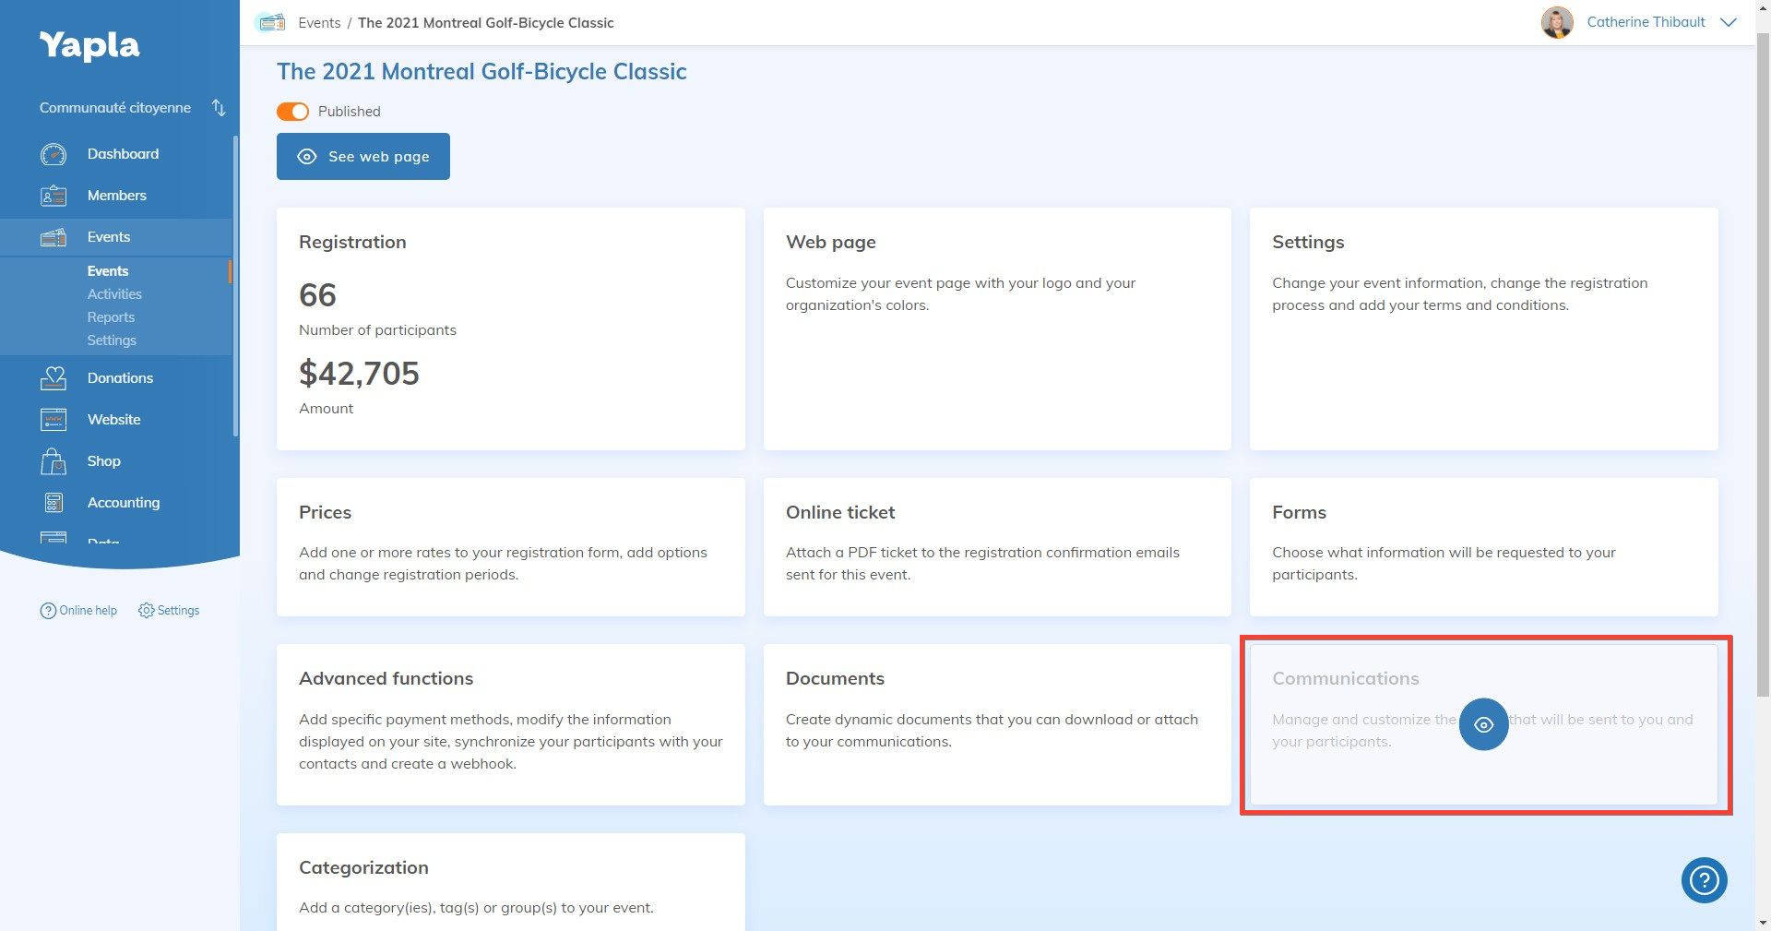Click the eye icon on Communications card

(1483, 725)
